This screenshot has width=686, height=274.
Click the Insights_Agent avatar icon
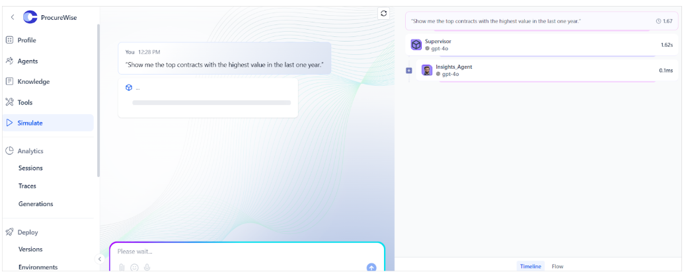tap(427, 70)
